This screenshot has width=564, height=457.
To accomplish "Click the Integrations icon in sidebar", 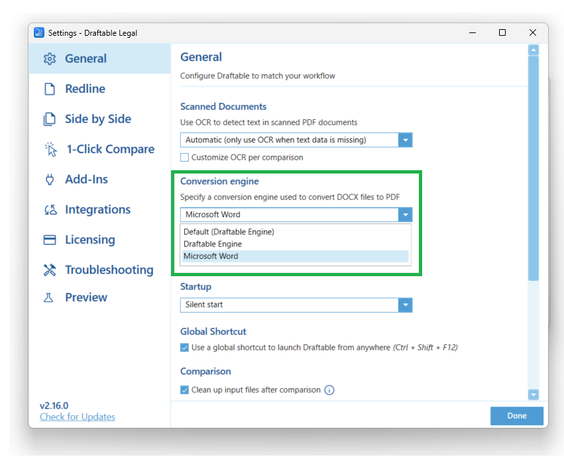I will pos(49,209).
